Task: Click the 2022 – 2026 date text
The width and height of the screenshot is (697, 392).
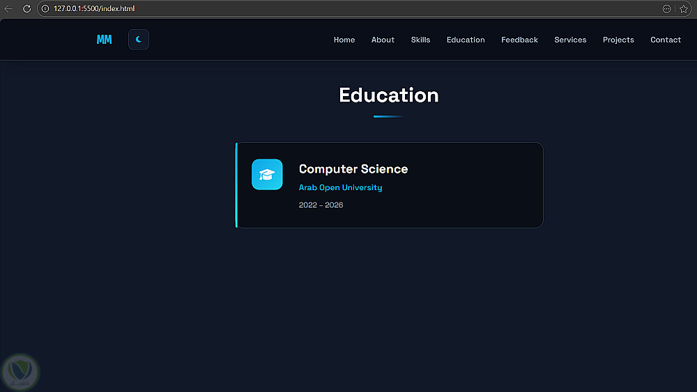Action: coord(321,205)
